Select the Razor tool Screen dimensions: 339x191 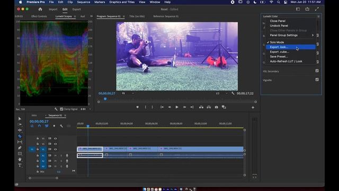20,136
